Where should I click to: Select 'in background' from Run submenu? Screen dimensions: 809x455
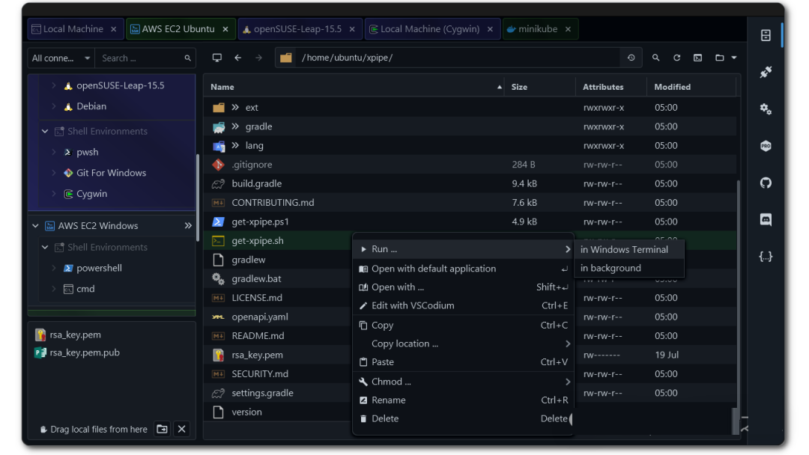pyautogui.click(x=610, y=268)
